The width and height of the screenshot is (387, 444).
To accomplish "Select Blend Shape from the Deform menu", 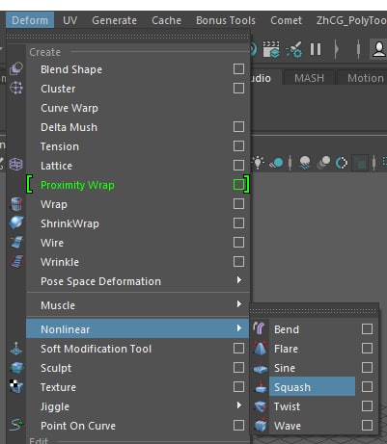I will coord(71,69).
